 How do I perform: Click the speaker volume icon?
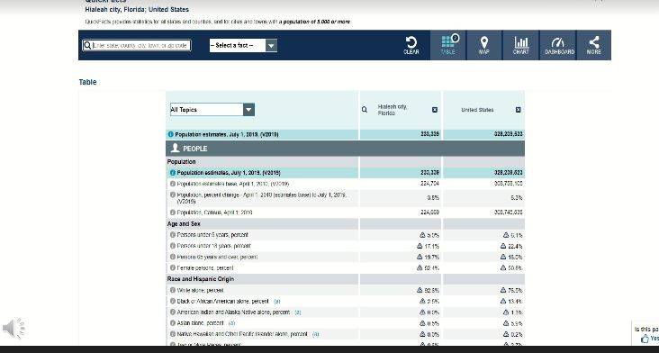(14, 329)
